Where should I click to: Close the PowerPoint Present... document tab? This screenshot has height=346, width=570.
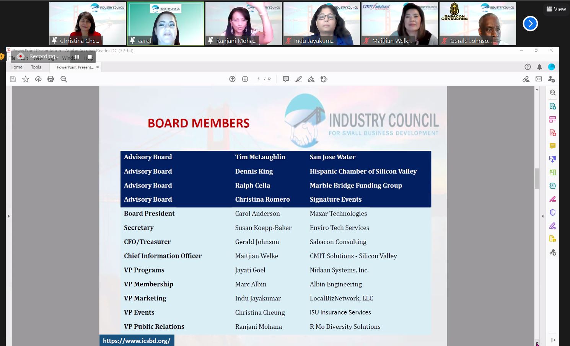tap(98, 67)
